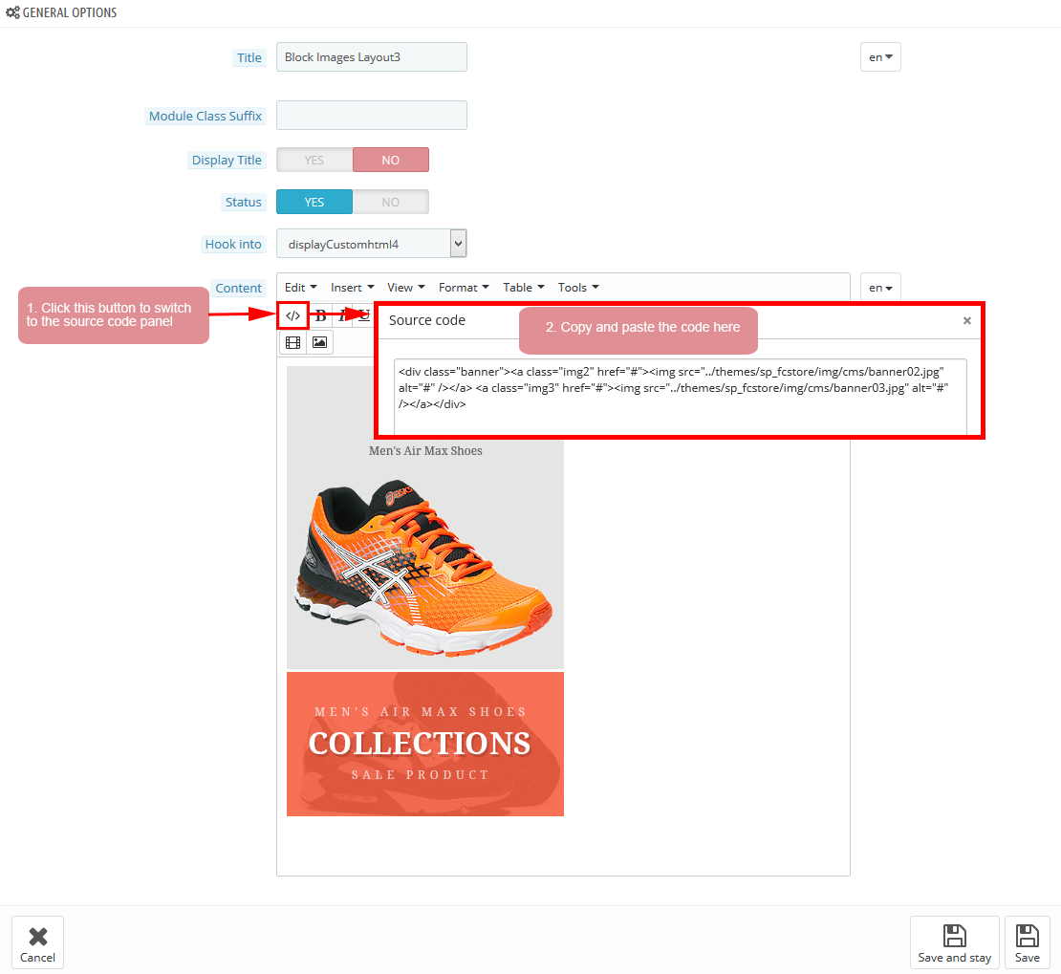Set Display Title to YES
This screenshot has height=974, width=1061.
coord(314,160)
